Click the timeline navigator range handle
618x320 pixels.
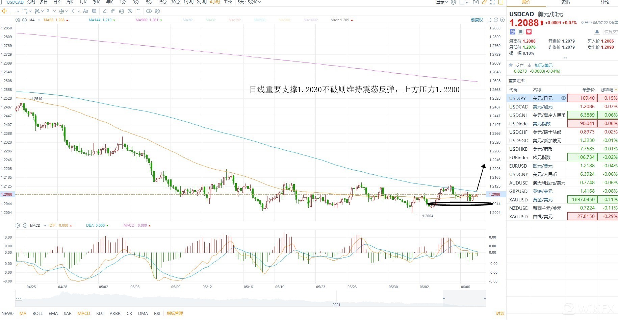444,298
